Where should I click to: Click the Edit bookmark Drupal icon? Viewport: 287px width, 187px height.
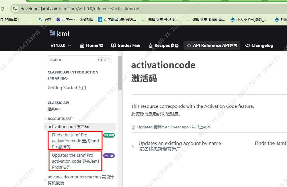(x=277, y=19)
